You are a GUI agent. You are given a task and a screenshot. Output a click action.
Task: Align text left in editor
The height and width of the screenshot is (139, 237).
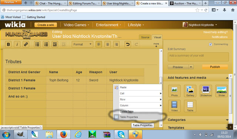(x=99, y=44)
